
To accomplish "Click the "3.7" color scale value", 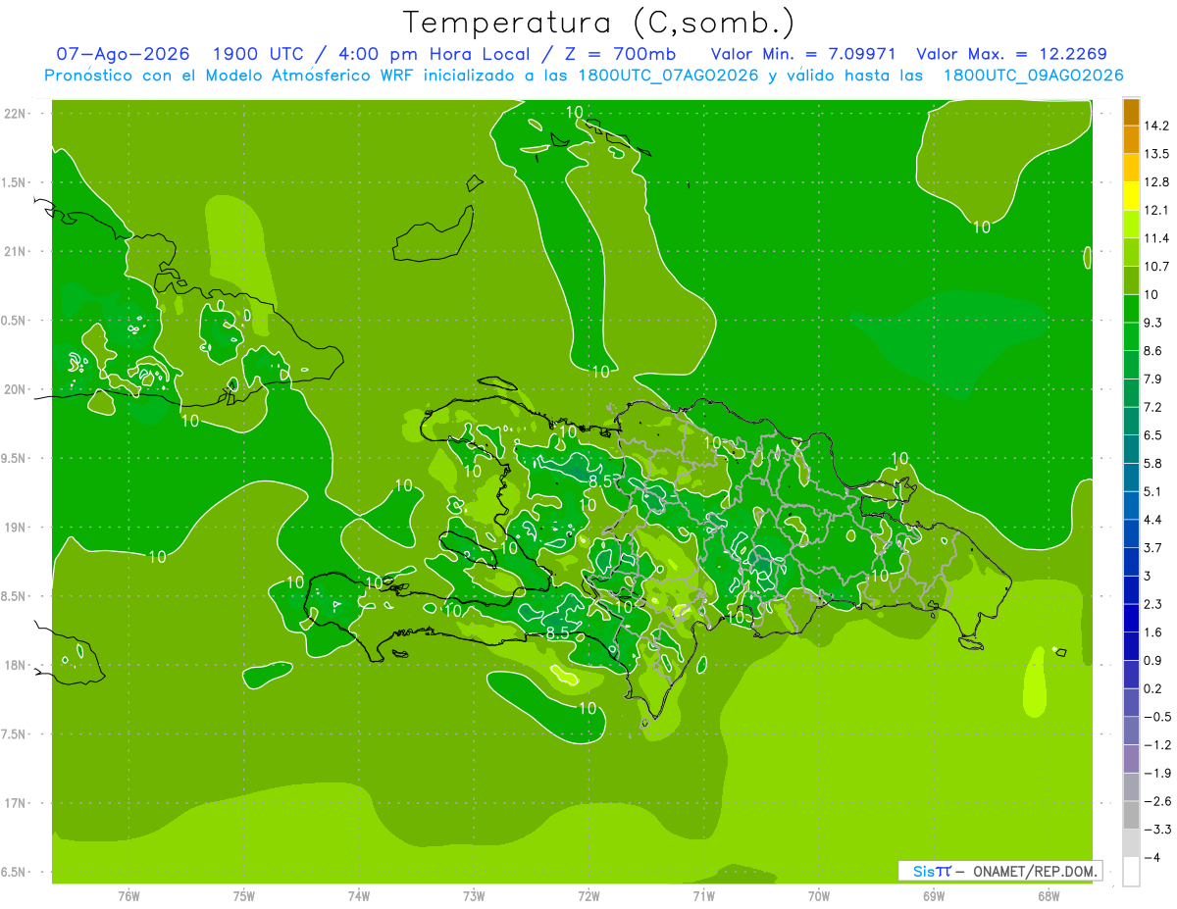I will tap(1152, 548).
